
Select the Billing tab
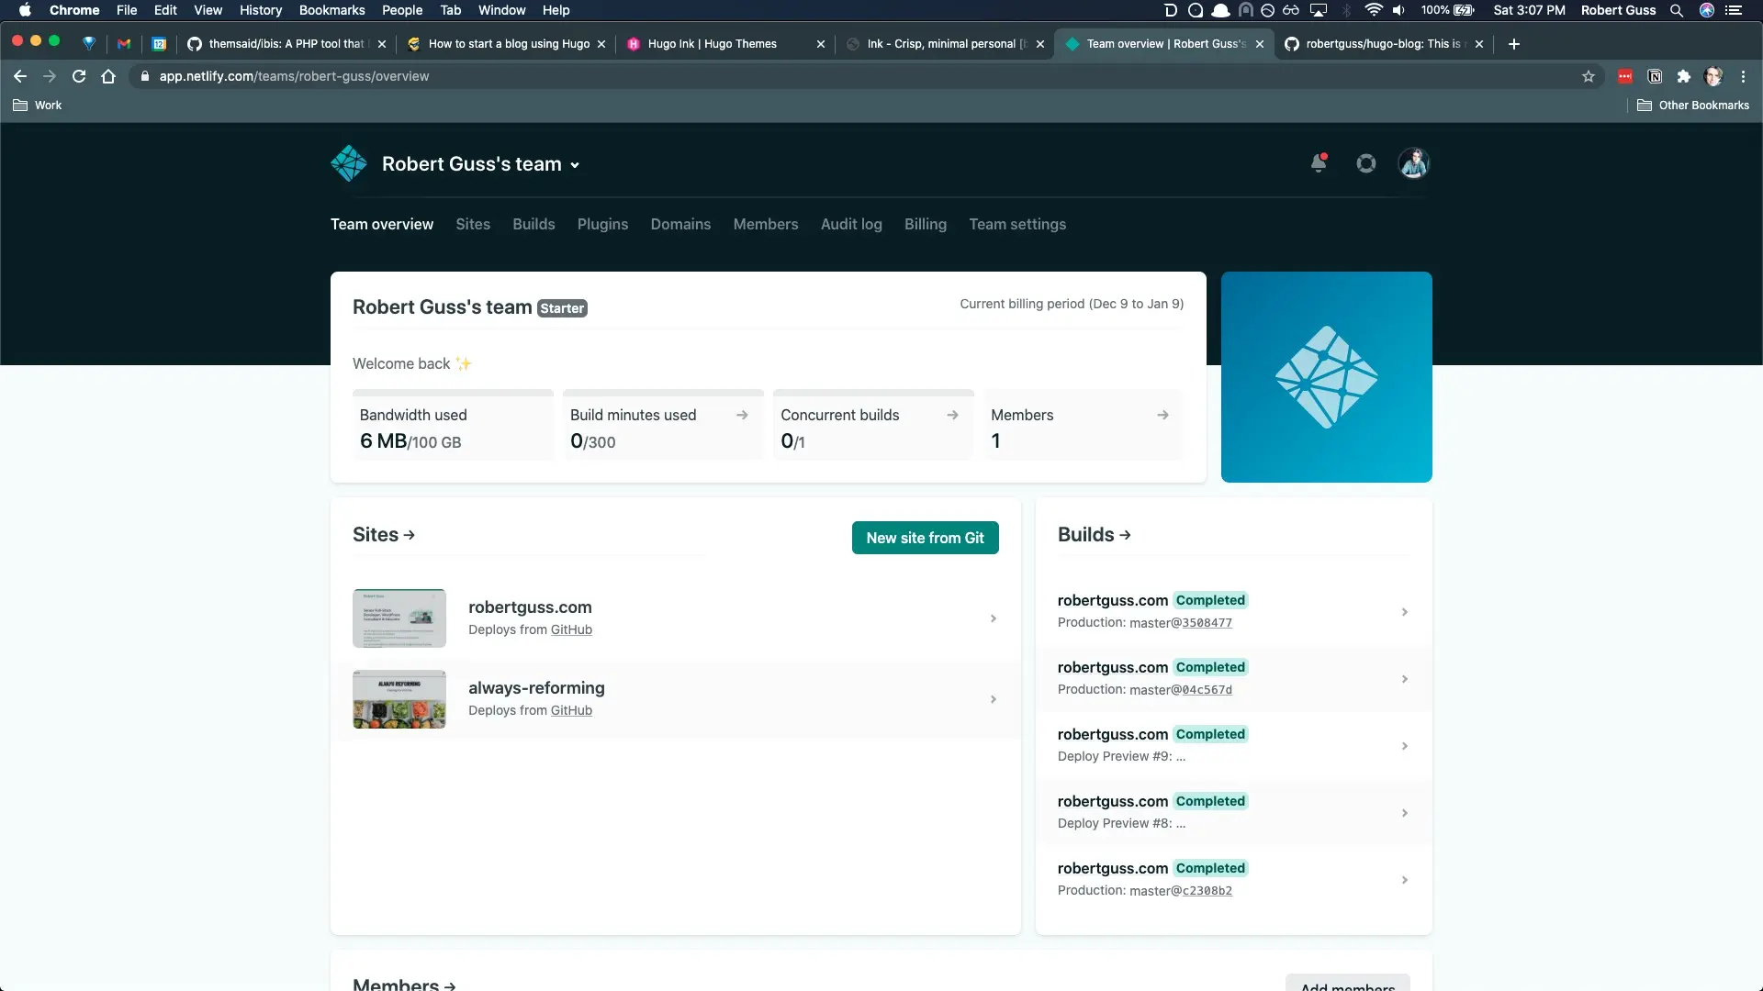pyautogui.click(x=925, y=224)
